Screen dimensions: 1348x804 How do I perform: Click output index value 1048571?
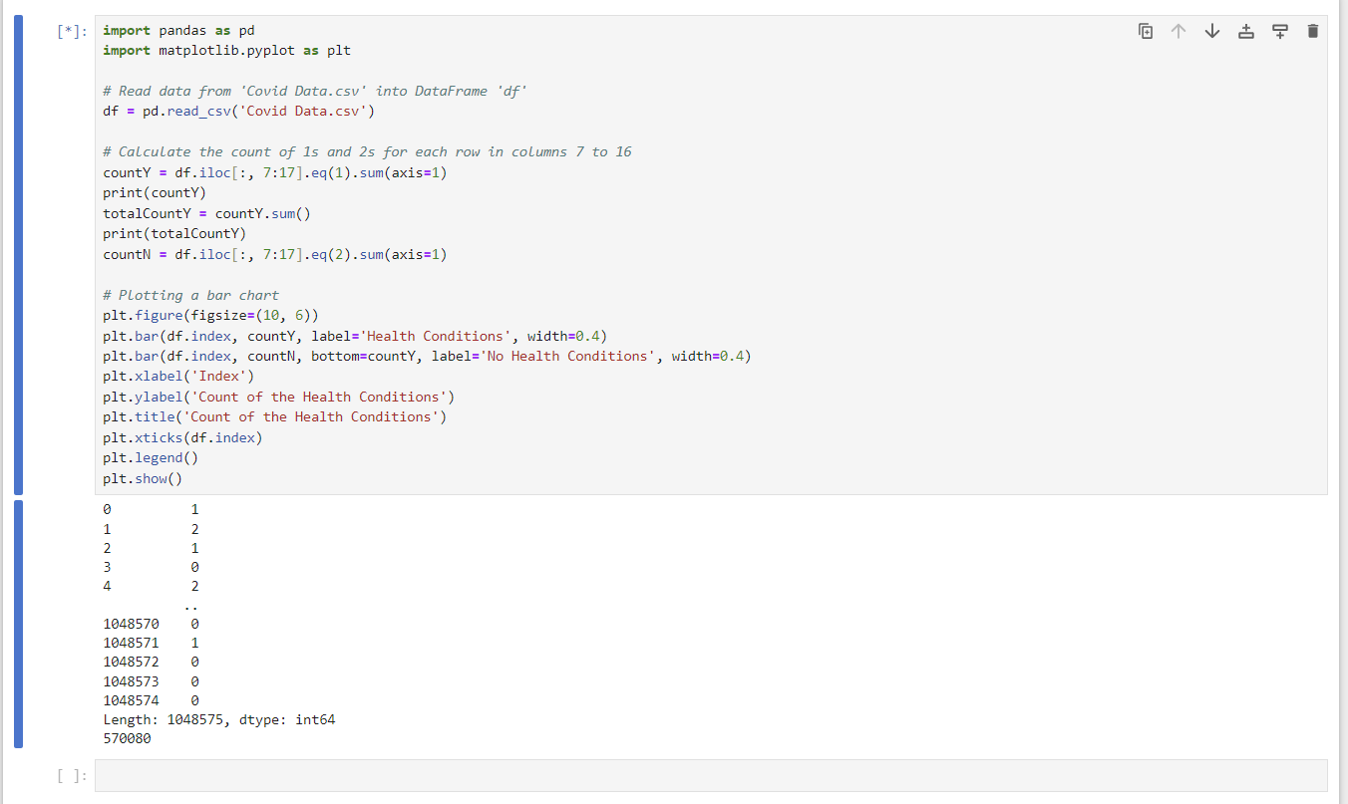(131, 643)
